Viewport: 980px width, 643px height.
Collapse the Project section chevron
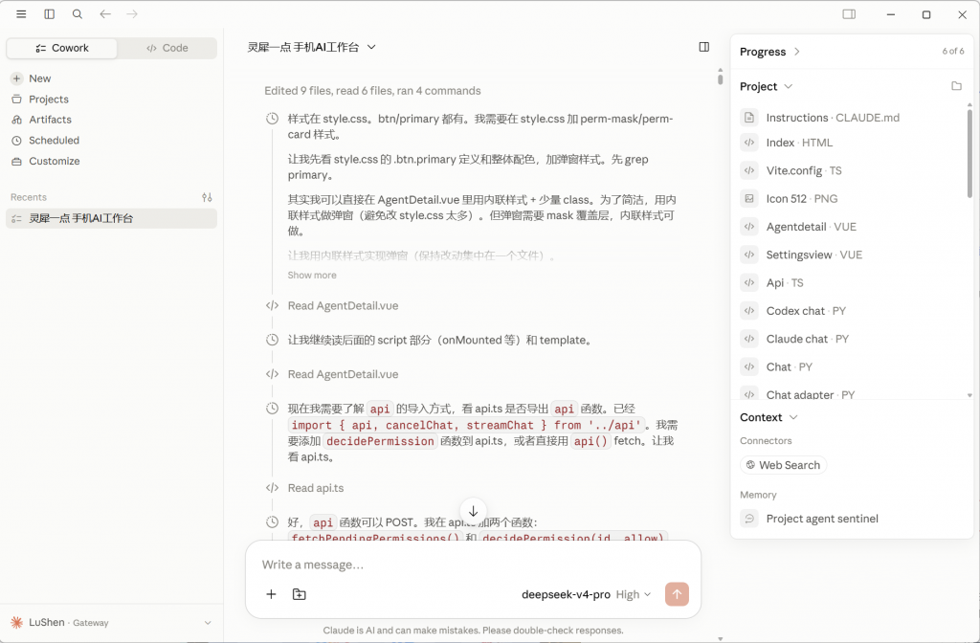pos(789,86)
